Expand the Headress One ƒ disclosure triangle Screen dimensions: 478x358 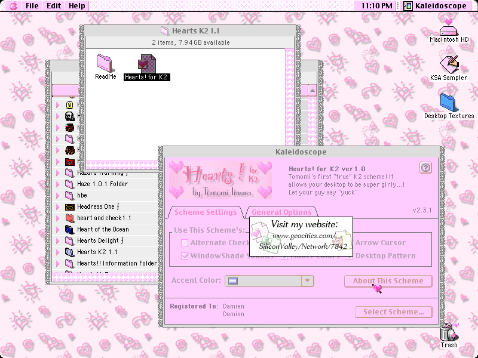tap(57, 206)
